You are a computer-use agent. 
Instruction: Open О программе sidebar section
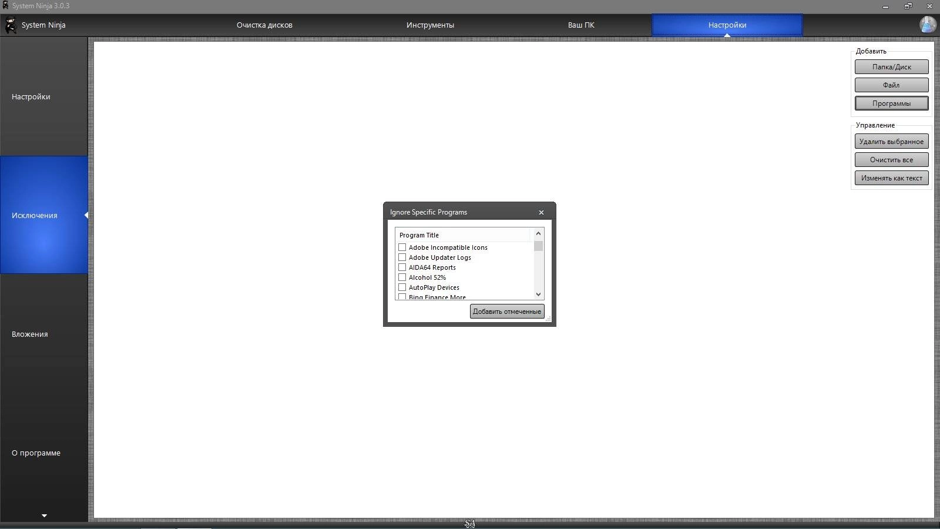[44, 453]
